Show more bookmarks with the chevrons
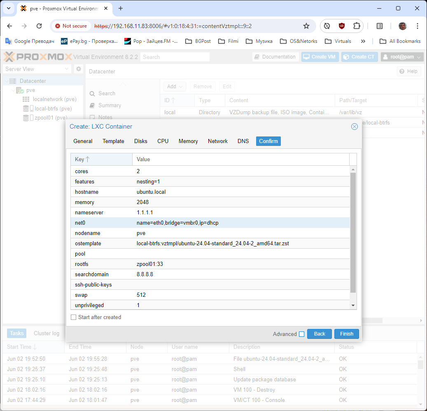 [363, 41]
